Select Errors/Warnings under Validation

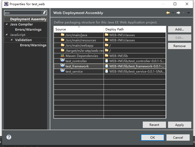coord(33,45)
